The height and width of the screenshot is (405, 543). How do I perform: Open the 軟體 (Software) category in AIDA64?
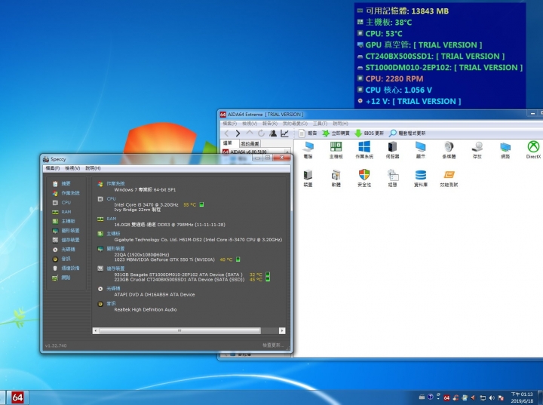tap(336, 178)
